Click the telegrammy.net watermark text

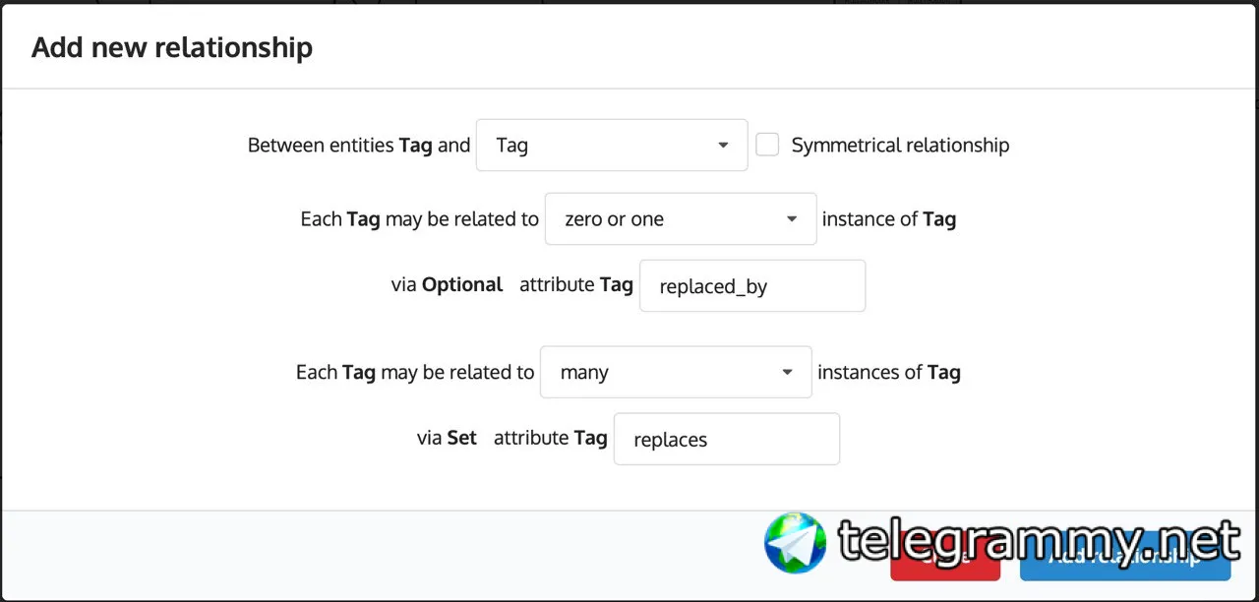(x=1039, y=542)
